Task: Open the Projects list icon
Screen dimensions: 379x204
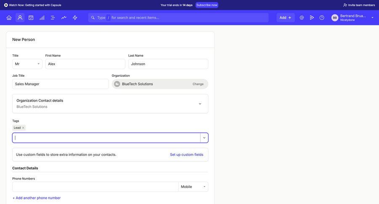Action: pyautogui.click(x=53, y=18)
